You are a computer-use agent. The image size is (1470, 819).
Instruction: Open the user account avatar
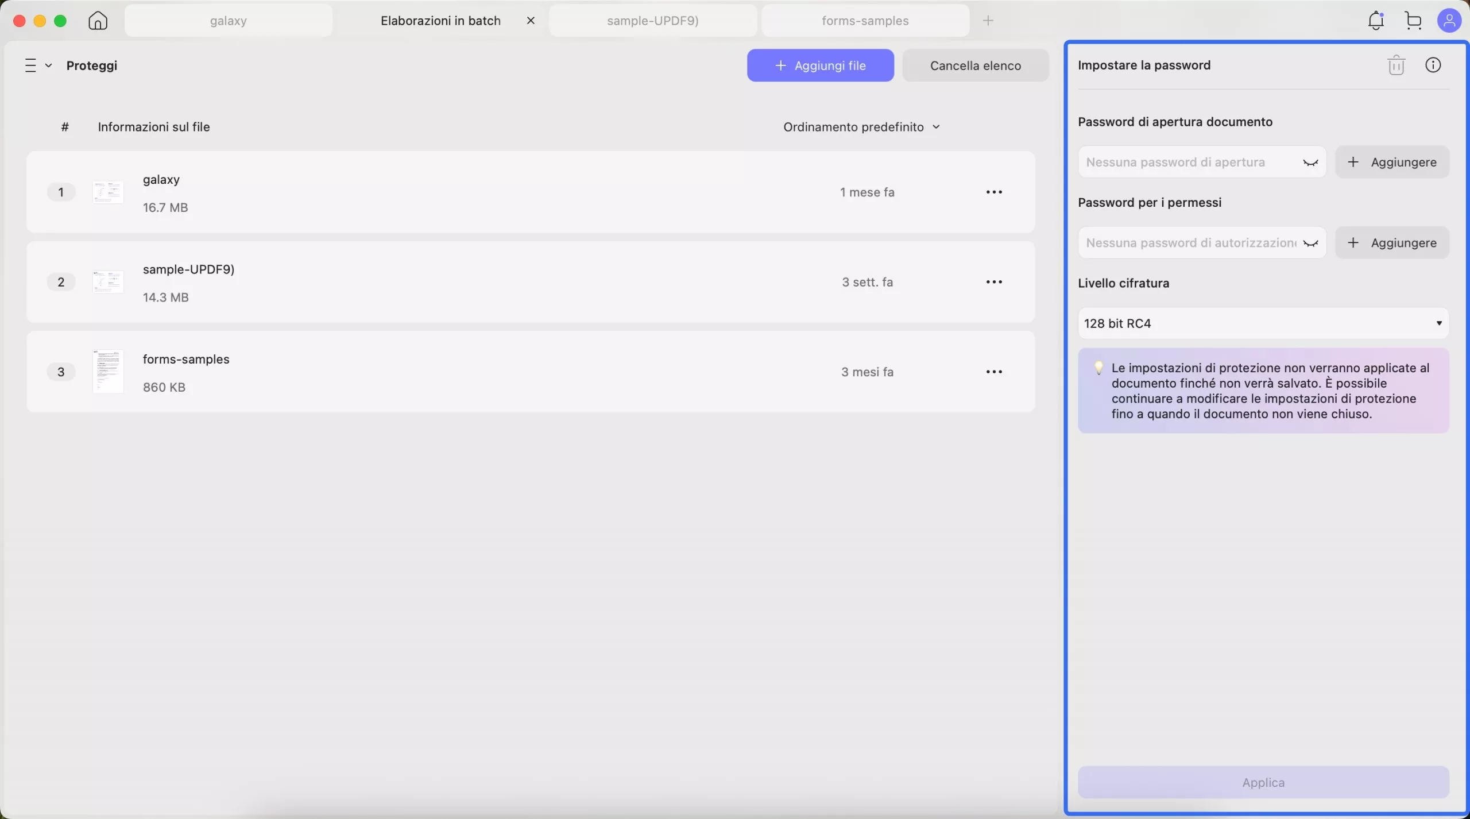(x=1449, y=21)
